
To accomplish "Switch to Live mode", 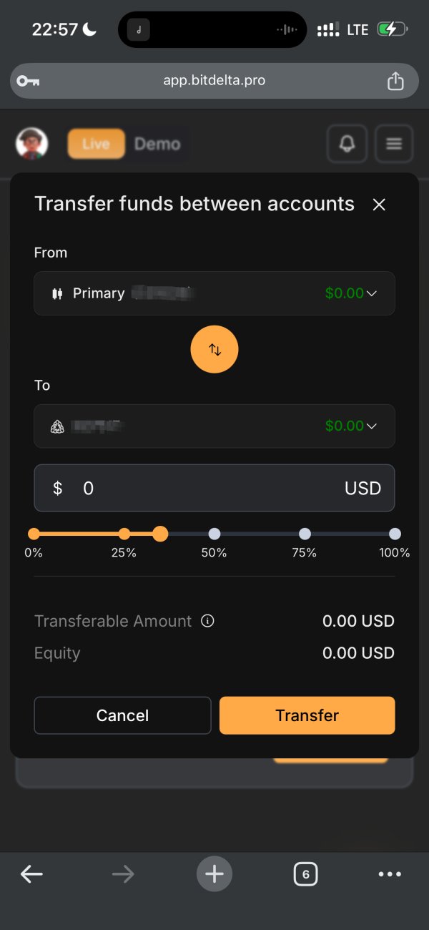I will pyautogui.click(x=96, y=144).
